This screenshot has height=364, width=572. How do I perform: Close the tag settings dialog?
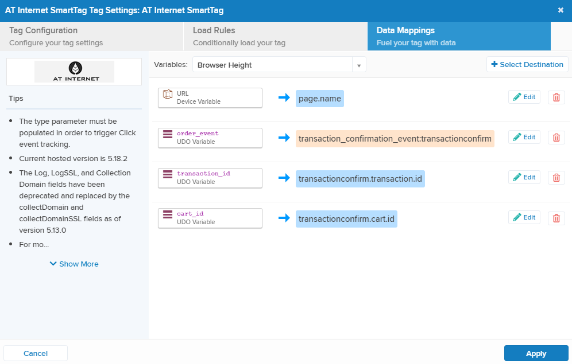pos(561,10)
